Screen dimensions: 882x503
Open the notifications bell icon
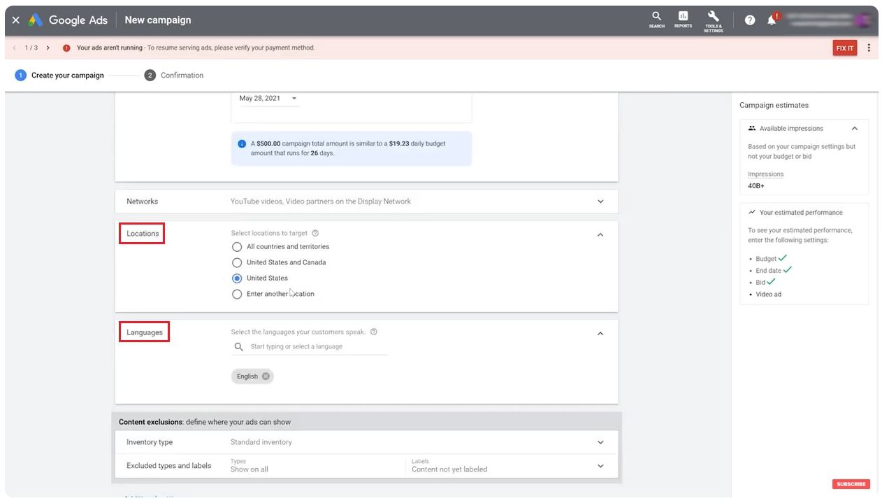point(772,20)
